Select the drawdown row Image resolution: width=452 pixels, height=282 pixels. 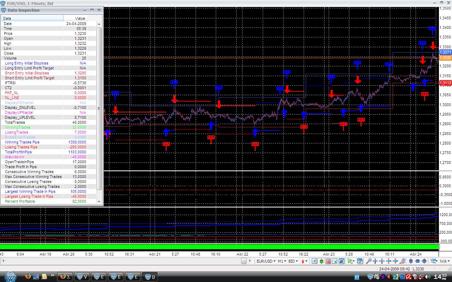coord(49,157)
